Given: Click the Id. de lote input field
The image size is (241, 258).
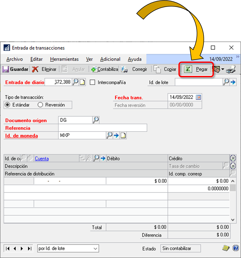Looking at the screenshot, I should 199,82.
